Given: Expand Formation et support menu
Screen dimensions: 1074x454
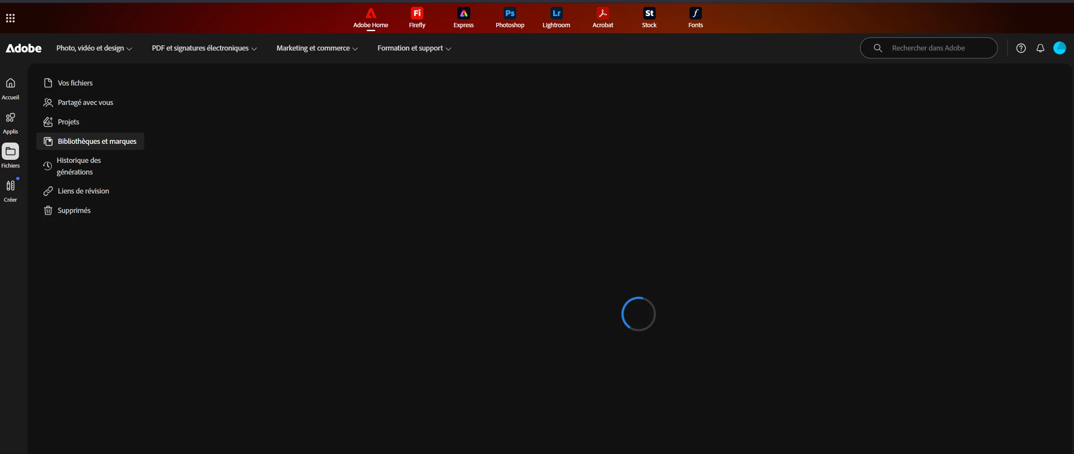Looking at the screenshot, I should tap(414, 48).
